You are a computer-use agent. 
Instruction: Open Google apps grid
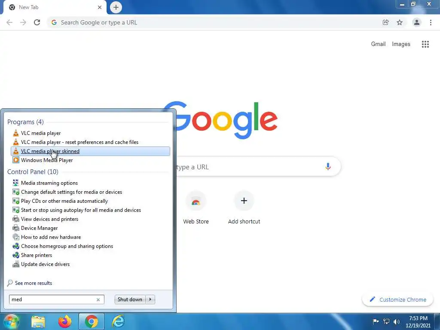click(425, 44)
